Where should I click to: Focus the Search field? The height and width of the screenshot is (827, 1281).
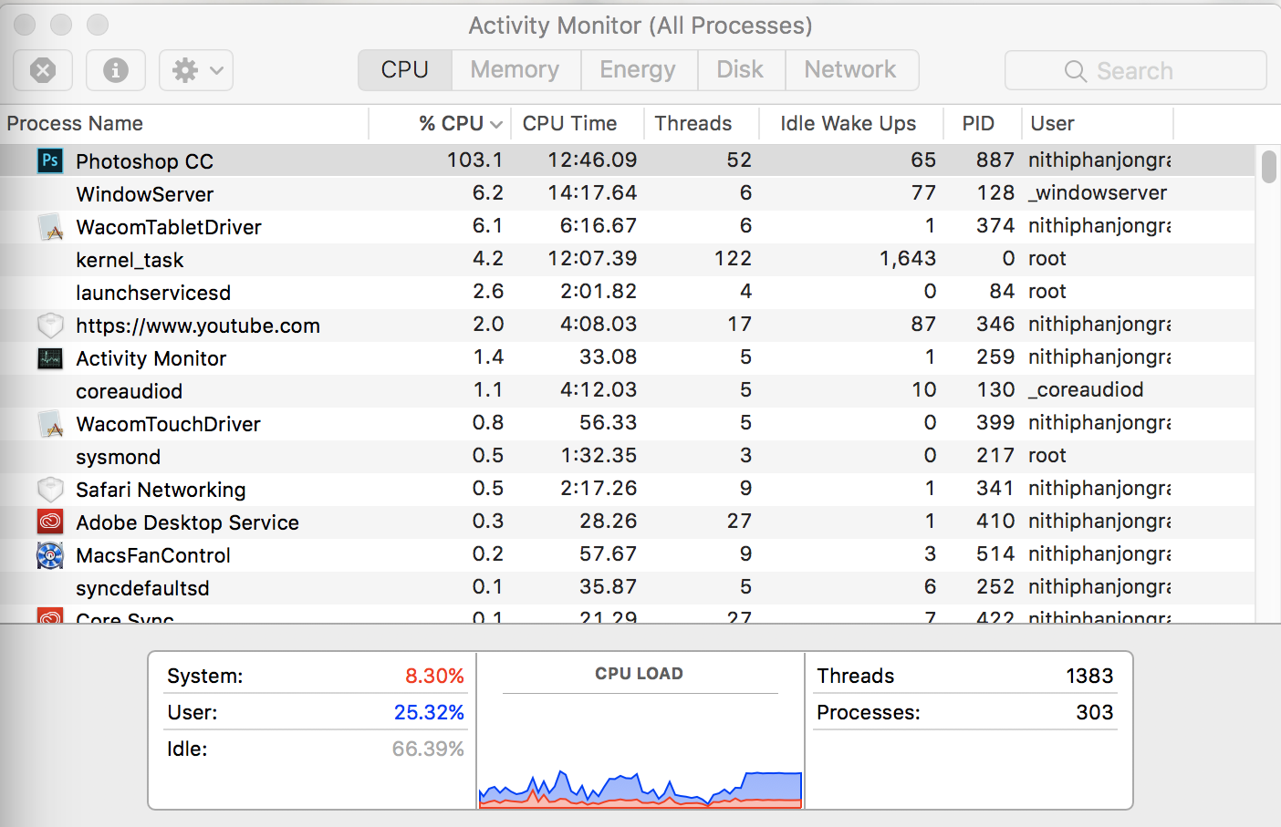(1135, 70)
